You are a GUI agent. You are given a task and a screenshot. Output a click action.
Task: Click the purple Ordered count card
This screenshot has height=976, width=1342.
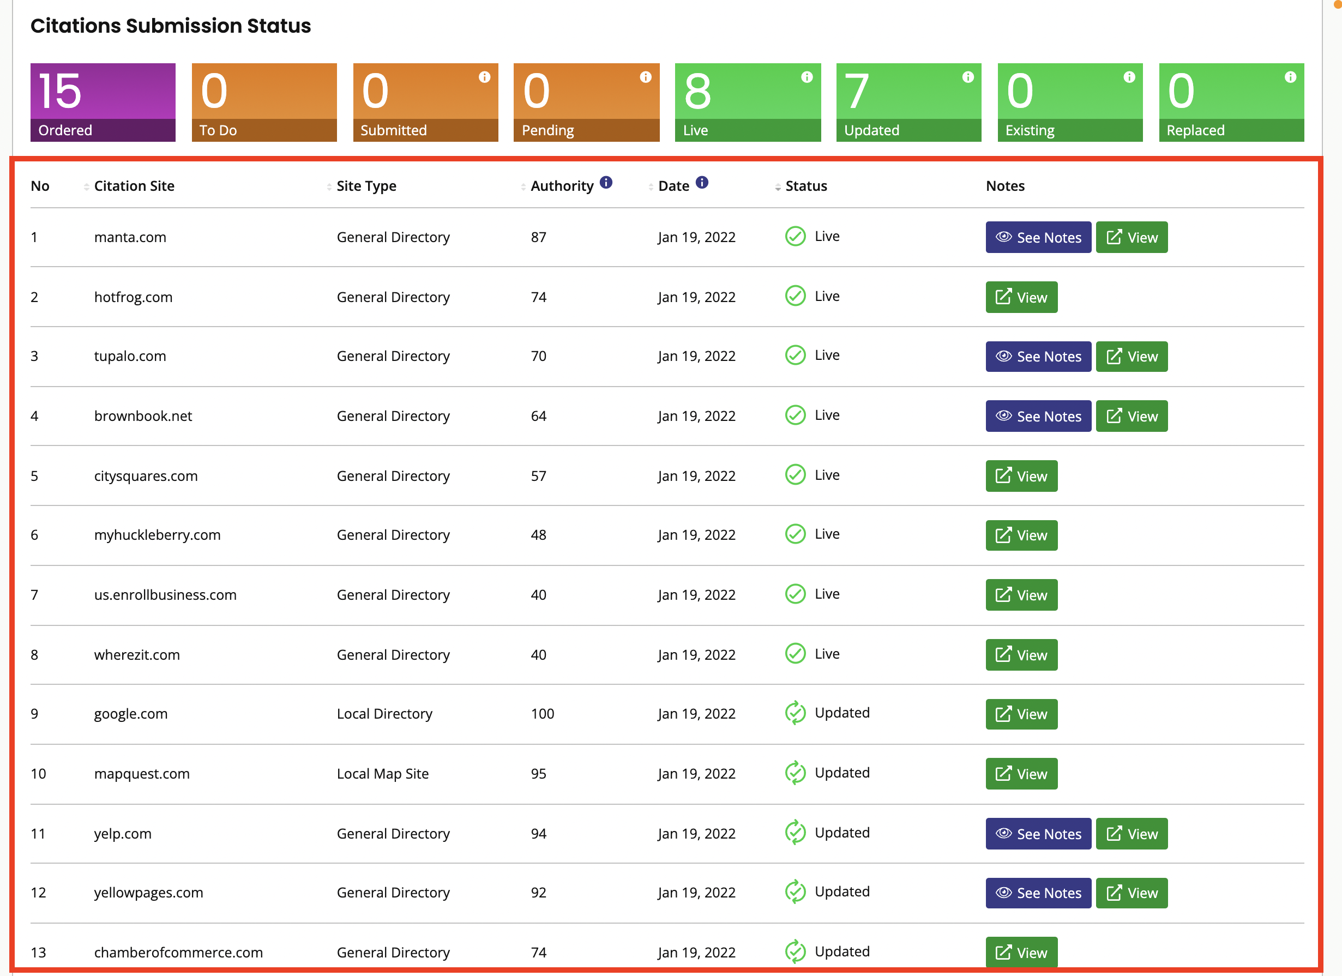click(x=103, y=103)
